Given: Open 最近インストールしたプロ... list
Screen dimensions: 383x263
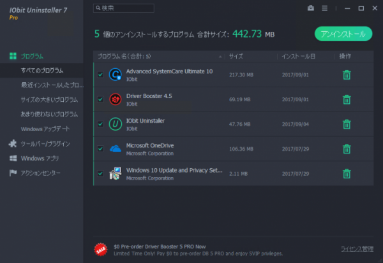Looking at the screenshot, I should pos(52,85).
